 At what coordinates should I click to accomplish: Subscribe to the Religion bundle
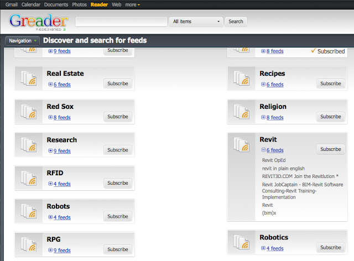pyautogui.click(x=331, y=117)
